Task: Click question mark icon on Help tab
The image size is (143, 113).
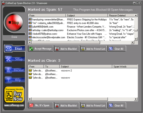Action: click(8, 80)
